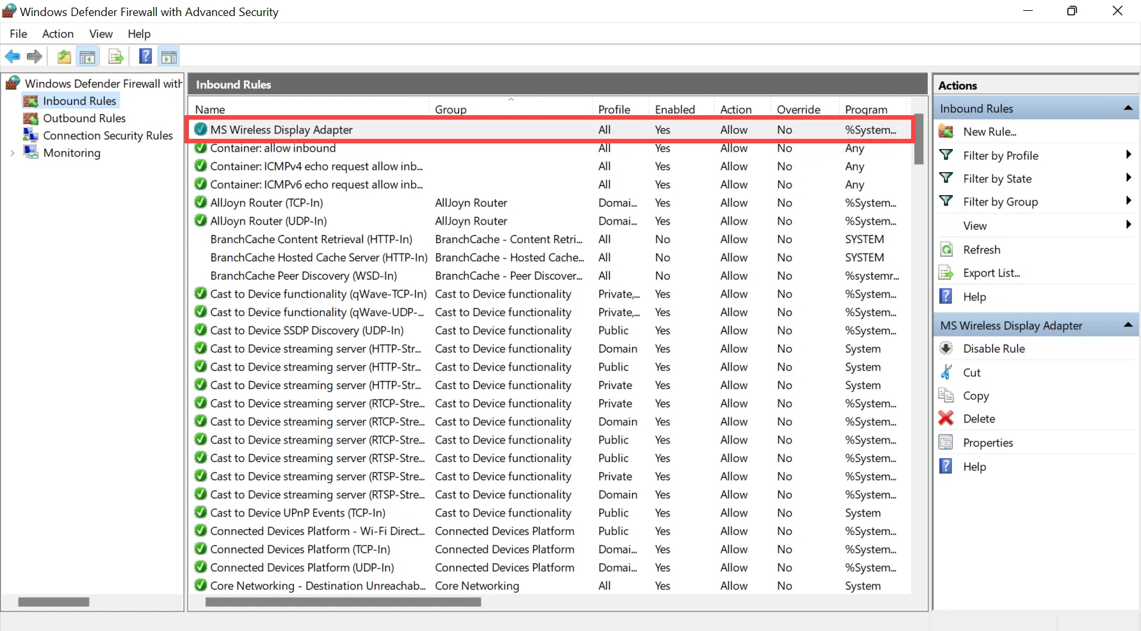Viewport: 1141px width, 631px height.
Task: Open the Help menu
Action: coord(139,34)
